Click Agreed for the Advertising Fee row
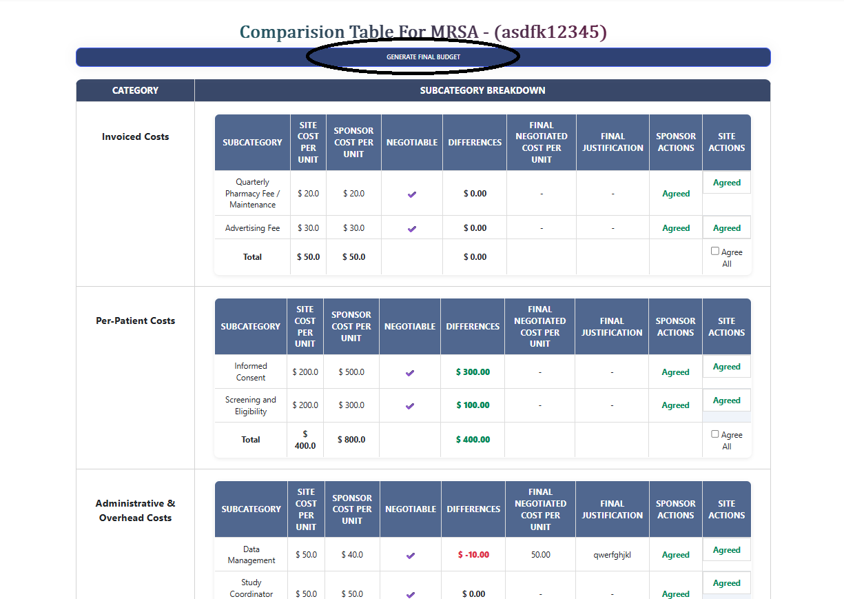The width and height of the screenshot is (844, 599). click(x=726, y=227)
